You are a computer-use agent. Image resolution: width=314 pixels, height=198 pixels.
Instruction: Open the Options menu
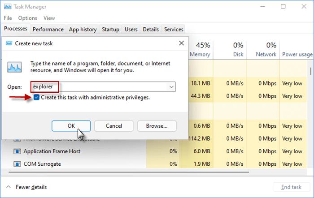point(28,18)
